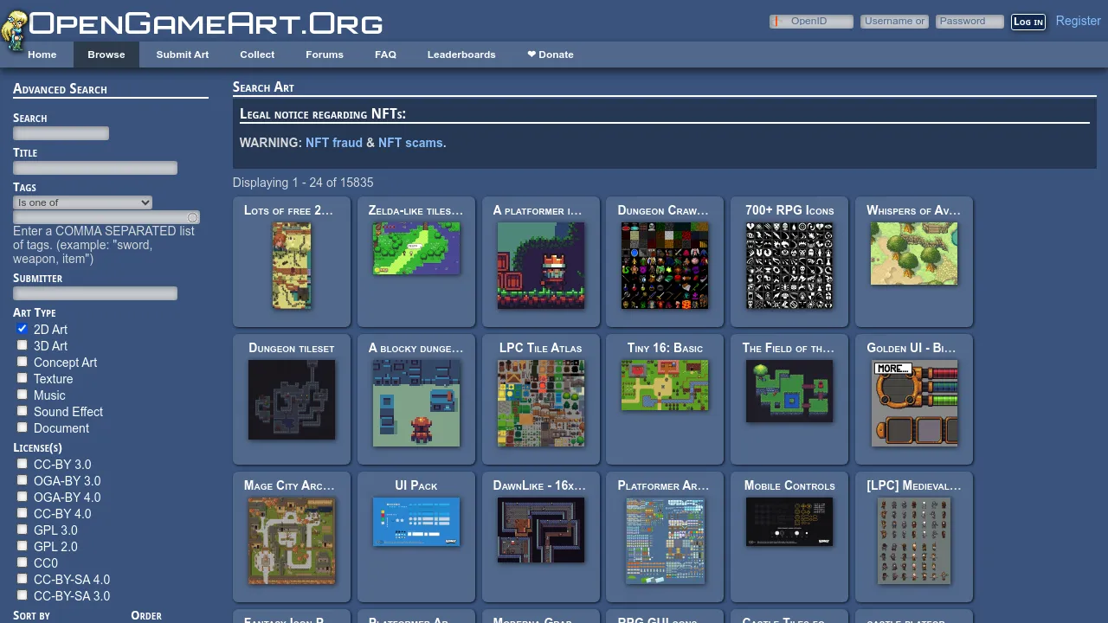Enable the GPL 2.0 license filter
The image size is (1108, 623).
pyautogui.click(x=22, y=546)
